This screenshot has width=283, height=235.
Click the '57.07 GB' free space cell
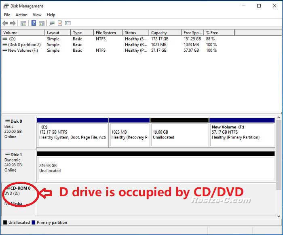pos(191,50)
